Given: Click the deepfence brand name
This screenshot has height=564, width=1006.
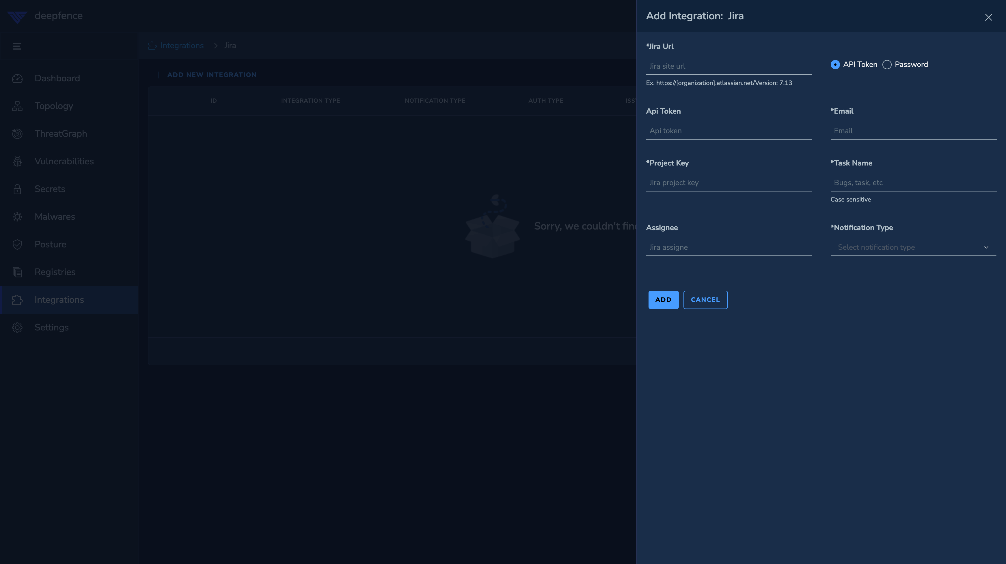Looking at the screenshot, I should (59, 16).
